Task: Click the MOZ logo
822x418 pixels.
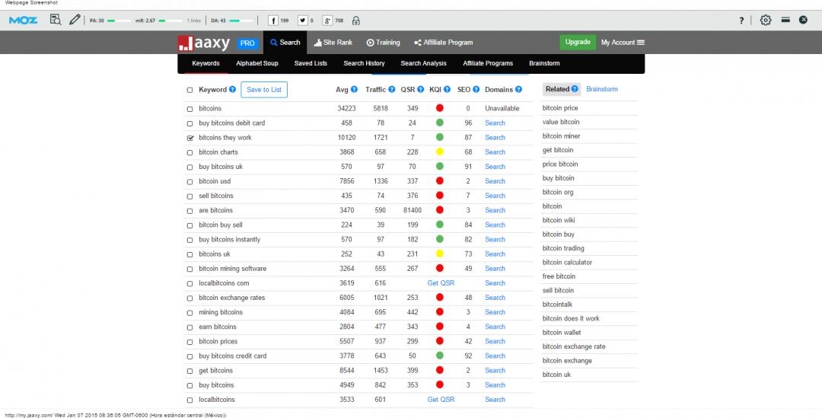Action: click(23, 21)
